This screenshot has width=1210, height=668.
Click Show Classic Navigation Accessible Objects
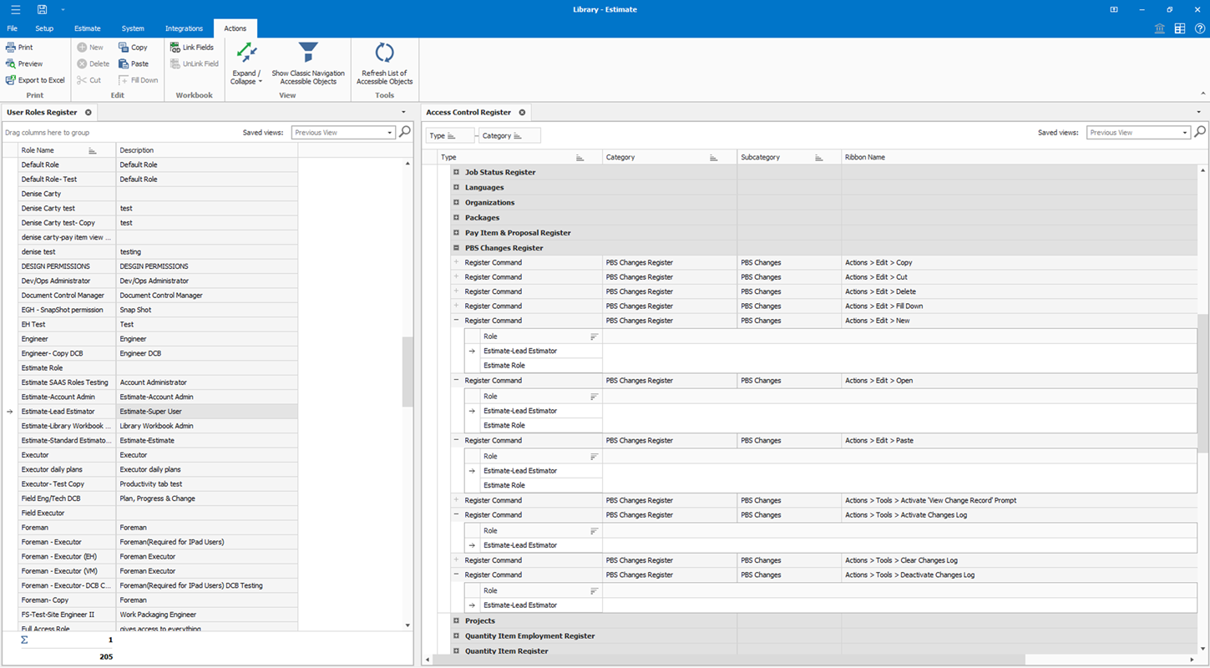click(308, 63)
